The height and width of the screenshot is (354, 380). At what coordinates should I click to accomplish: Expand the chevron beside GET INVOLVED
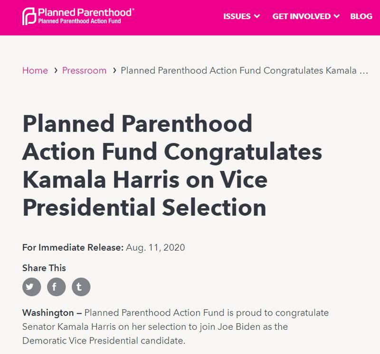337,17
